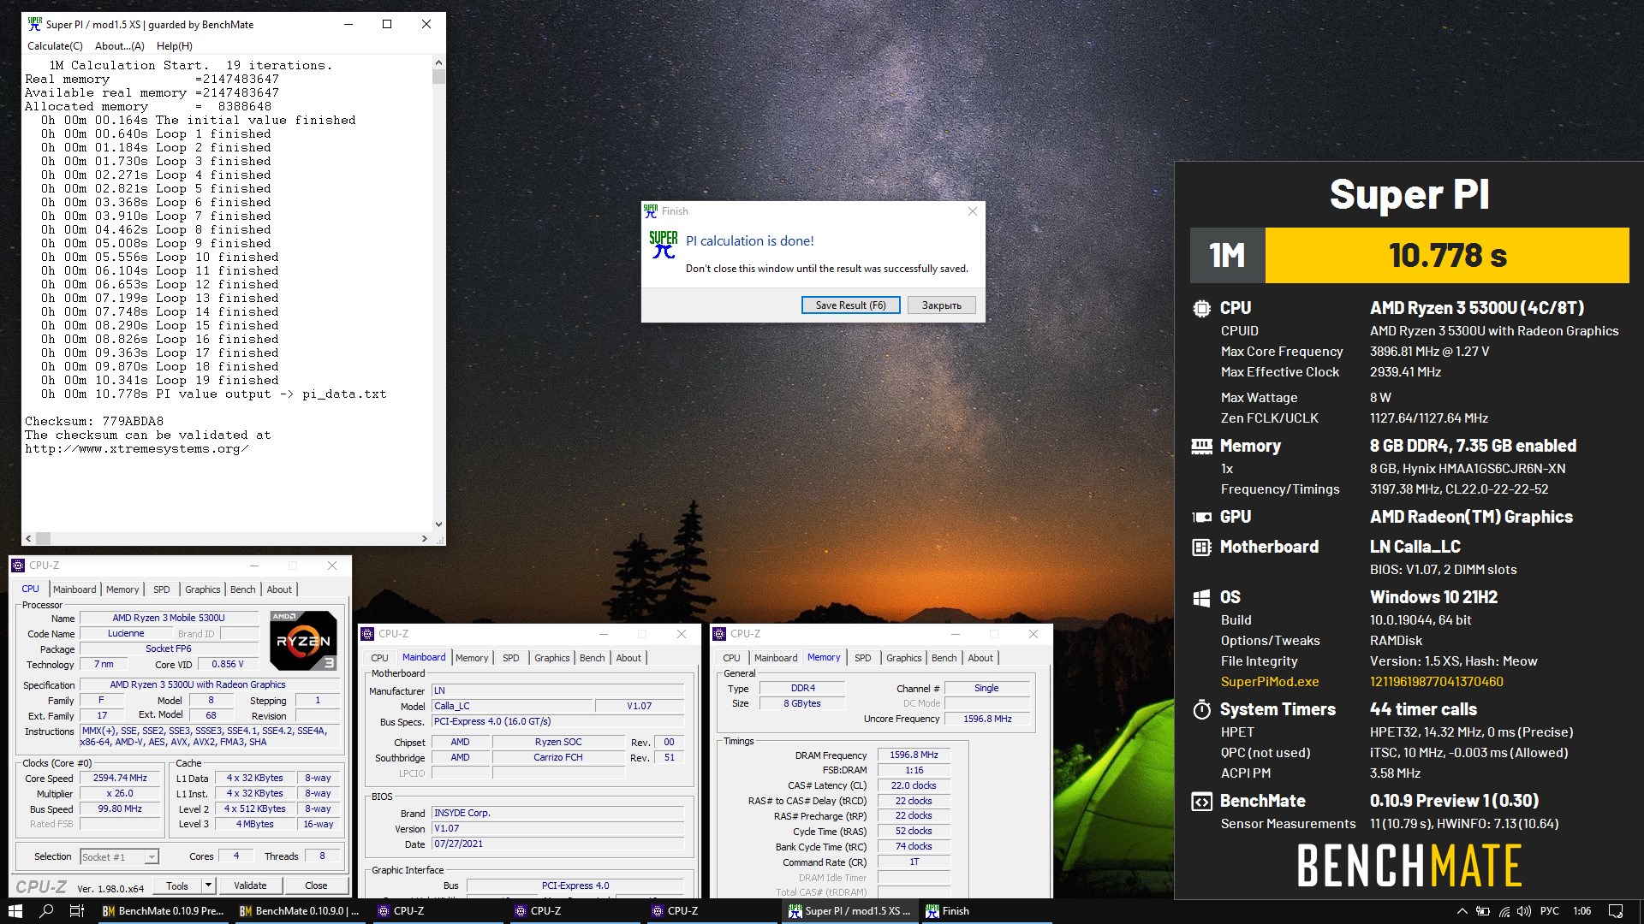
Task: Show hidden tray icons chevron
Action: [x=1462, y=911]
